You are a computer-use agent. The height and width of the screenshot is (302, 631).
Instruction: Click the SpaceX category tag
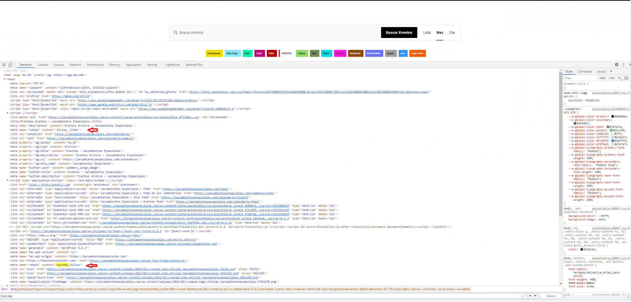tap(390, 53)
